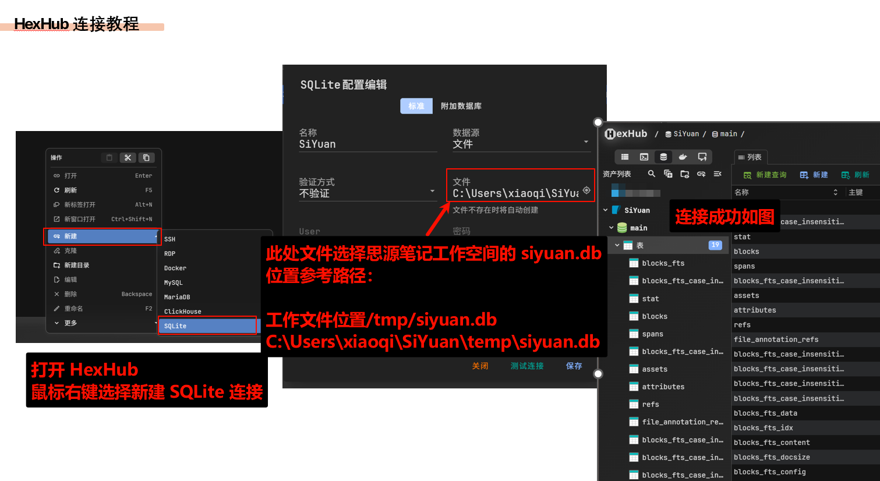This screenshot has width=880, height=481.
Task: Open the refs table in the tree
Action: pyautogui.click(x=651, y=404)
